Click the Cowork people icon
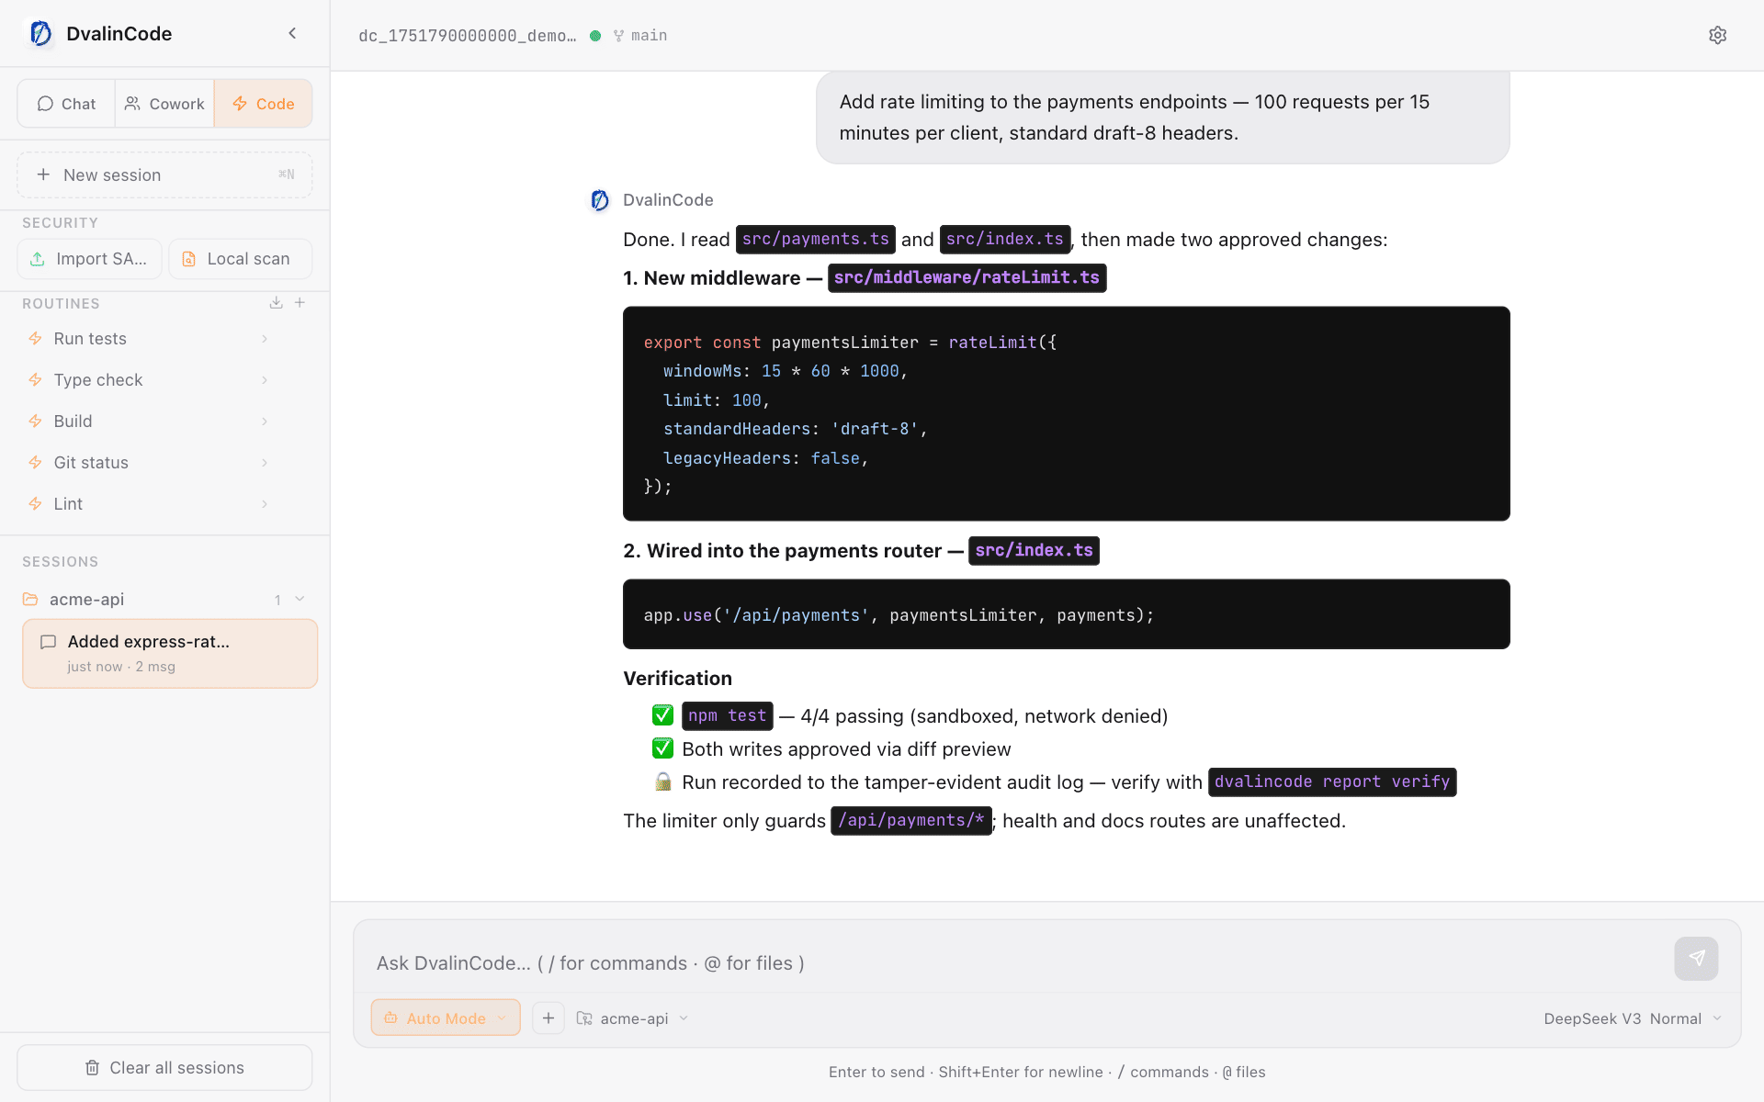Image resolution: width=1764 pixels, height=1102 pixels. (x=133, y=104)
